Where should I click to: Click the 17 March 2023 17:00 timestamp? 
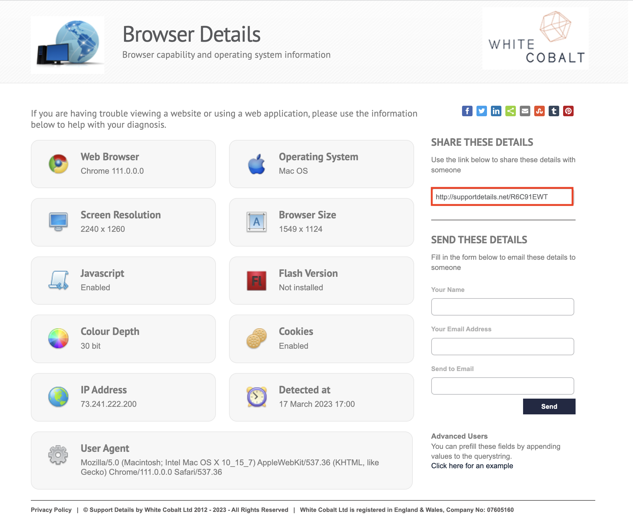[317, 404]
